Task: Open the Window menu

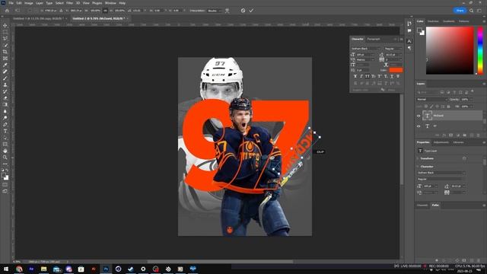Action: pos(110,3)
